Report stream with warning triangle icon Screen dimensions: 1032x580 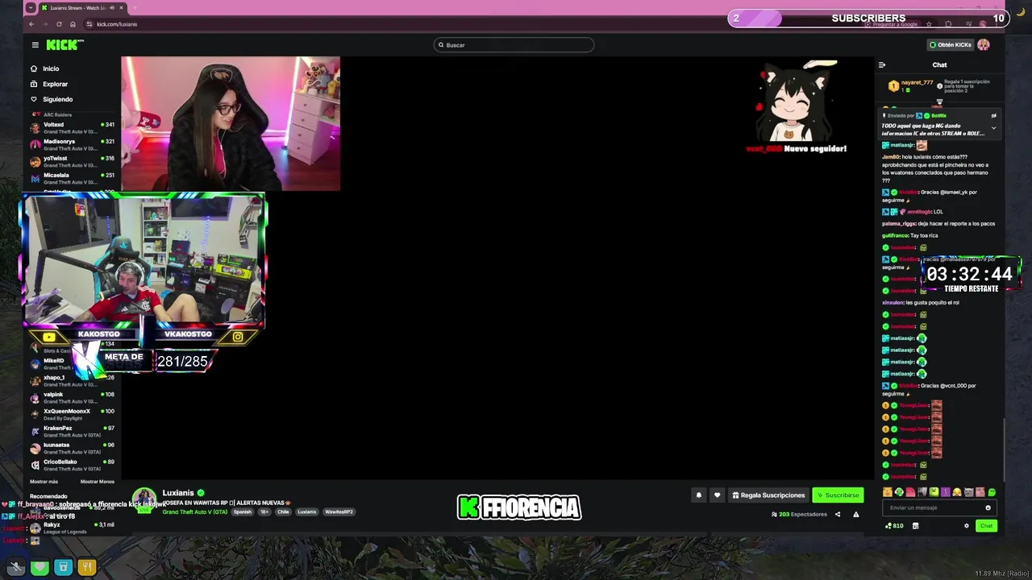[856, 514]
